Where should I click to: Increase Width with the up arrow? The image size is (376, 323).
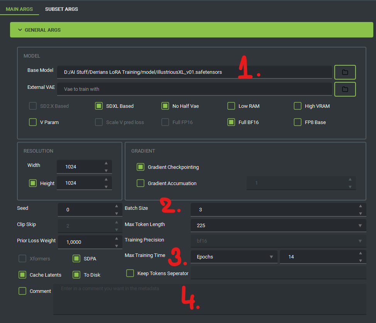click(x=106, y=163)
